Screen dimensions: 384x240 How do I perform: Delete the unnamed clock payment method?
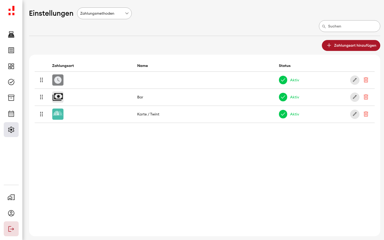pyautogui.click(x=366, y=80)
